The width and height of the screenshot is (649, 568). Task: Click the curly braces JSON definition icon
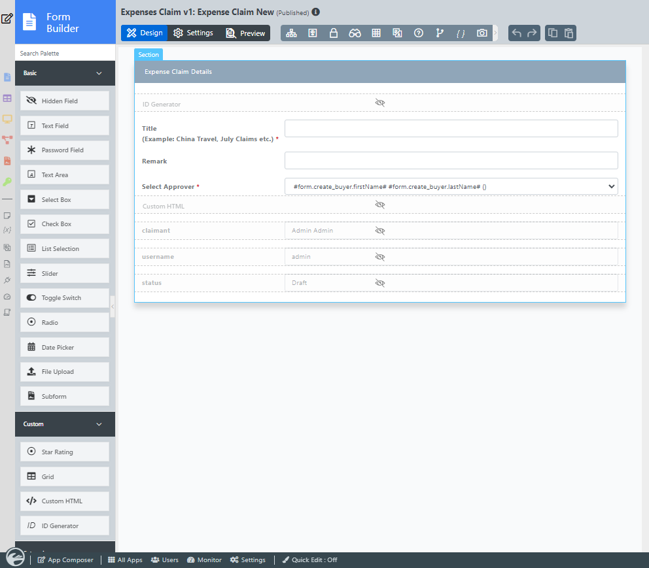[461, 33]
